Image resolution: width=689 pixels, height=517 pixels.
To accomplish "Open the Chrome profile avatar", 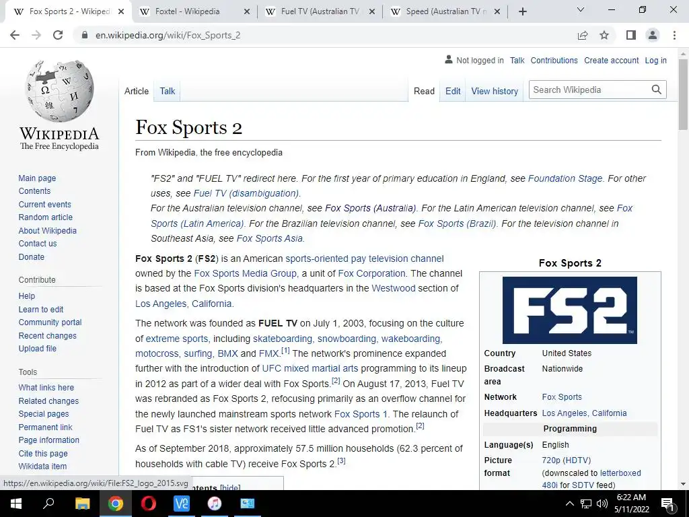I will [653, 35].
